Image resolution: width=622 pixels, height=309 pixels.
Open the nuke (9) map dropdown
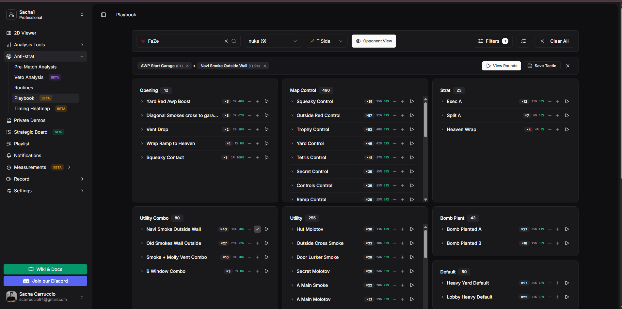coord(273,41)
